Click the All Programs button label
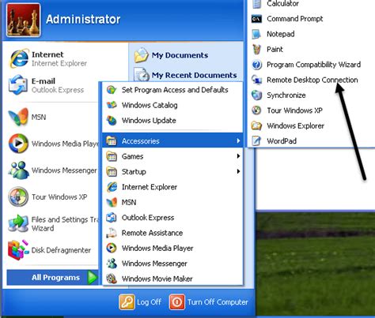 (x=55, y=278)
